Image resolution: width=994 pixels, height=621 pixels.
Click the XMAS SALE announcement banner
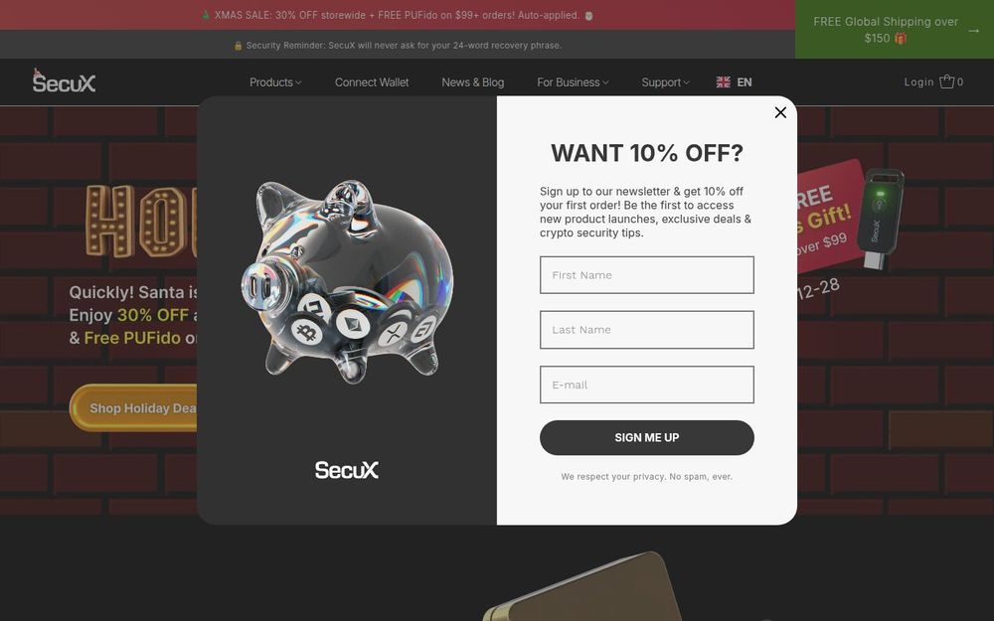tap(398, 15)
